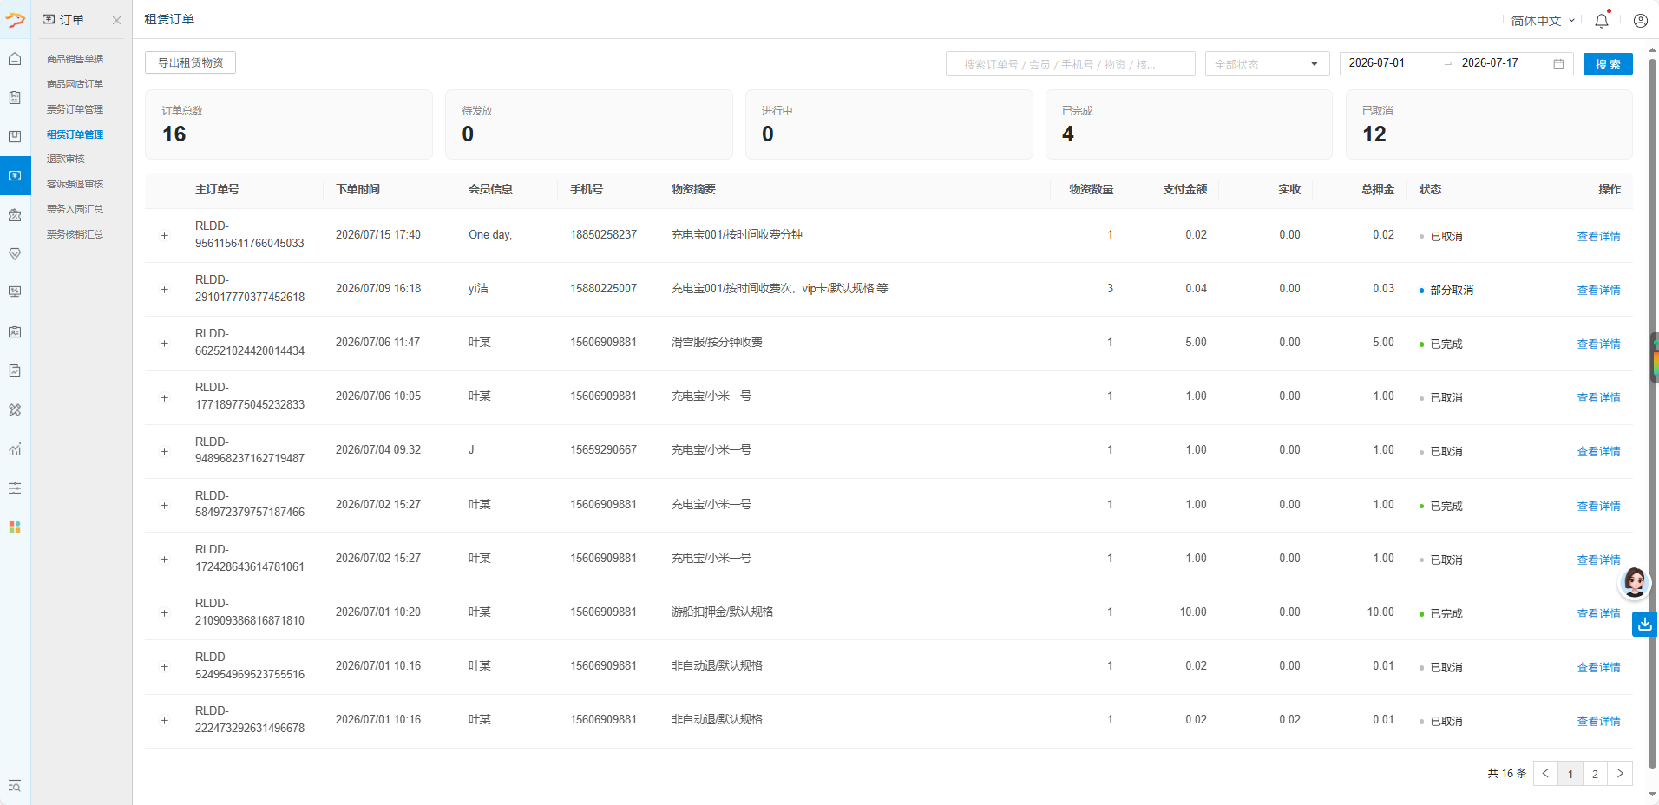The image size is (1659, 805).
Task: Open the notification bell
Action: pos(1602,20)
